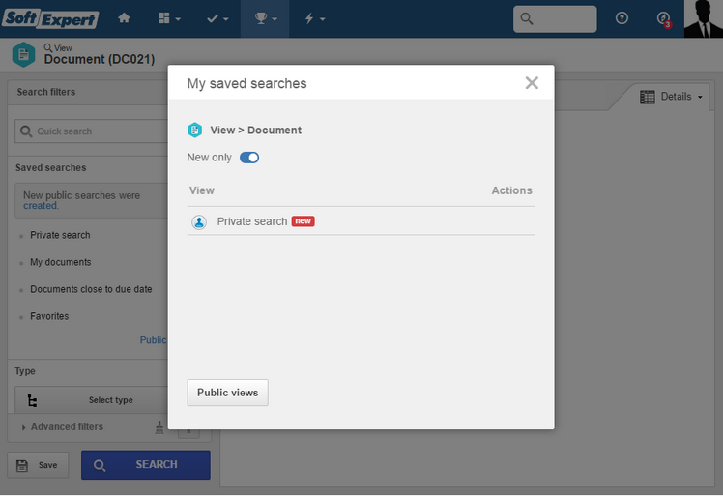The image size is (723, 496).
Task: Click the View > Document hexagon icon
Action: coord(195,131)
